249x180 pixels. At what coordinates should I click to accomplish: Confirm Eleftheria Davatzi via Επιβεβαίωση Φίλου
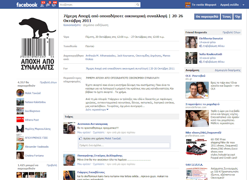214,46
